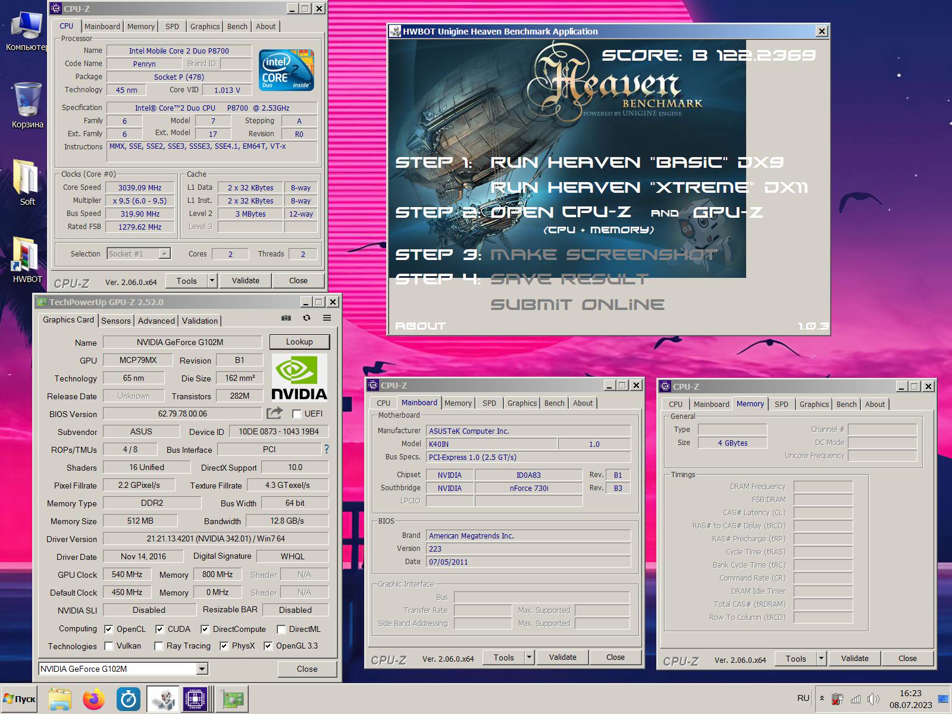This screenshot has height=714, width=952.
Task: Open the volume control tray icon
Action: tap(873, 699)
